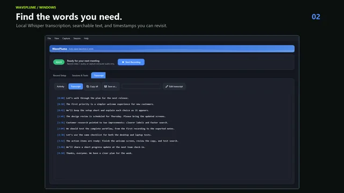Image resolution: width=344 pixels, height=193 pixels.
Task: Click the Copy all button
Action: (92, 86)
